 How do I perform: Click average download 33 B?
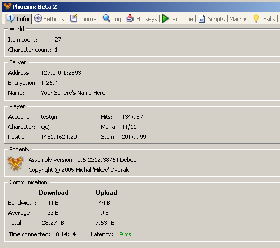pyautogui.click(x=53, y=213)
